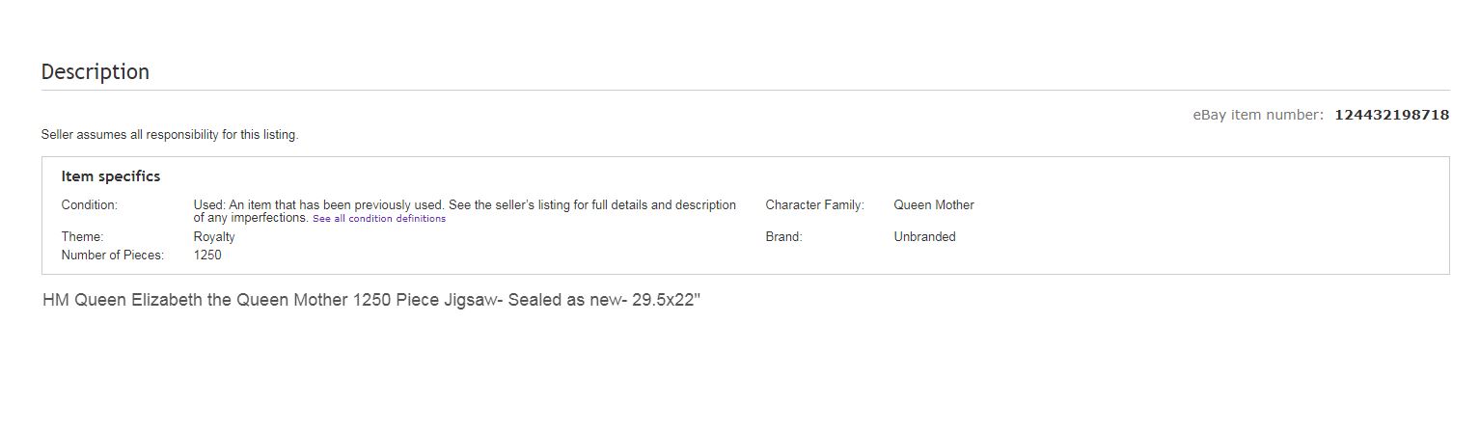
Task: Click the 'Number of Pieces:' label
Action: point(112,256)
